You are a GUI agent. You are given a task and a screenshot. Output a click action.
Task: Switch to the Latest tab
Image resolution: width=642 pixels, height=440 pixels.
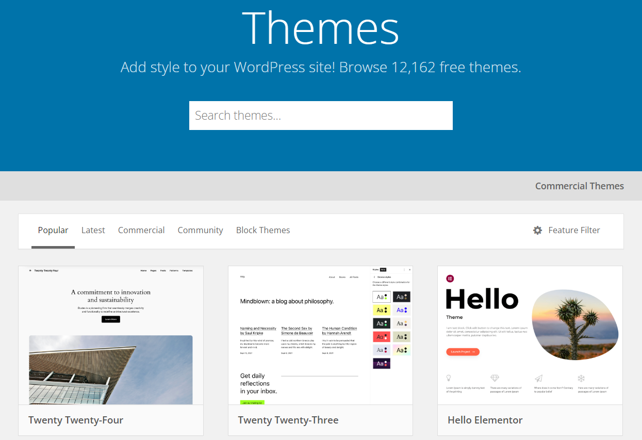click(93, 231)
